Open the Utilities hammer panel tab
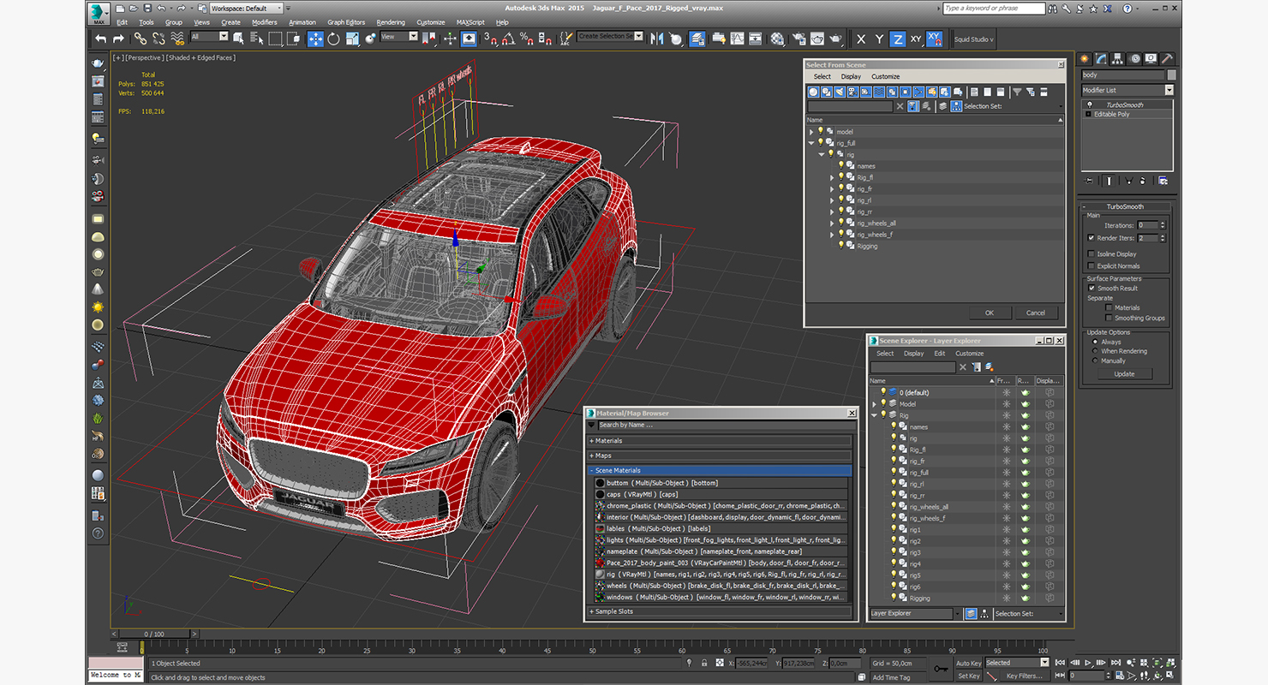Screen dimensions: 1268x685 1167,58
